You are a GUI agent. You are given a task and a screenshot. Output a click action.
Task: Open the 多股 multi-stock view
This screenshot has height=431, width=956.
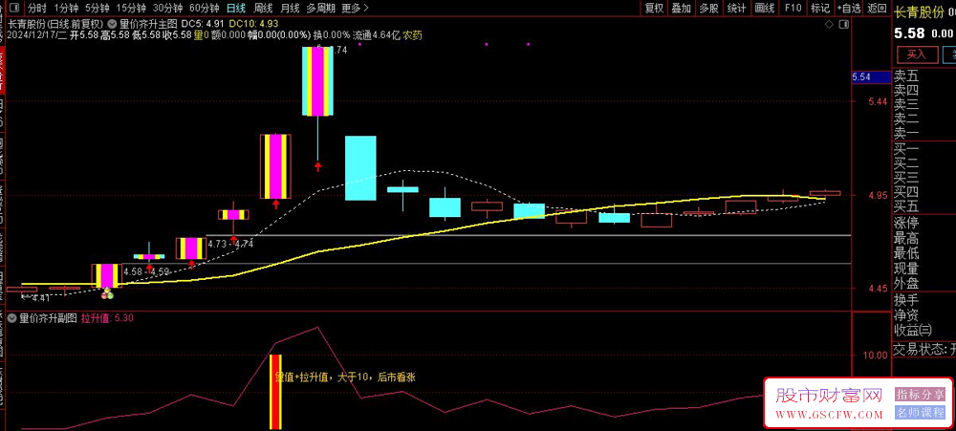click(x=707, y=8)
